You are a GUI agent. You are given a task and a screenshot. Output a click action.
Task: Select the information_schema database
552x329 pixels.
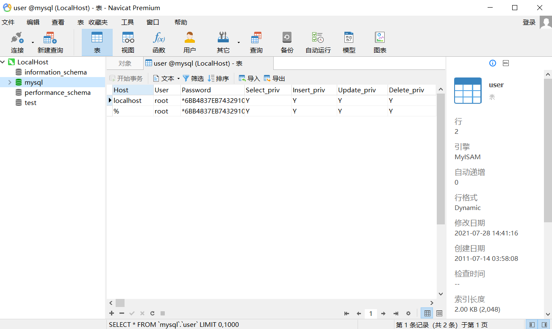point(55,72)
